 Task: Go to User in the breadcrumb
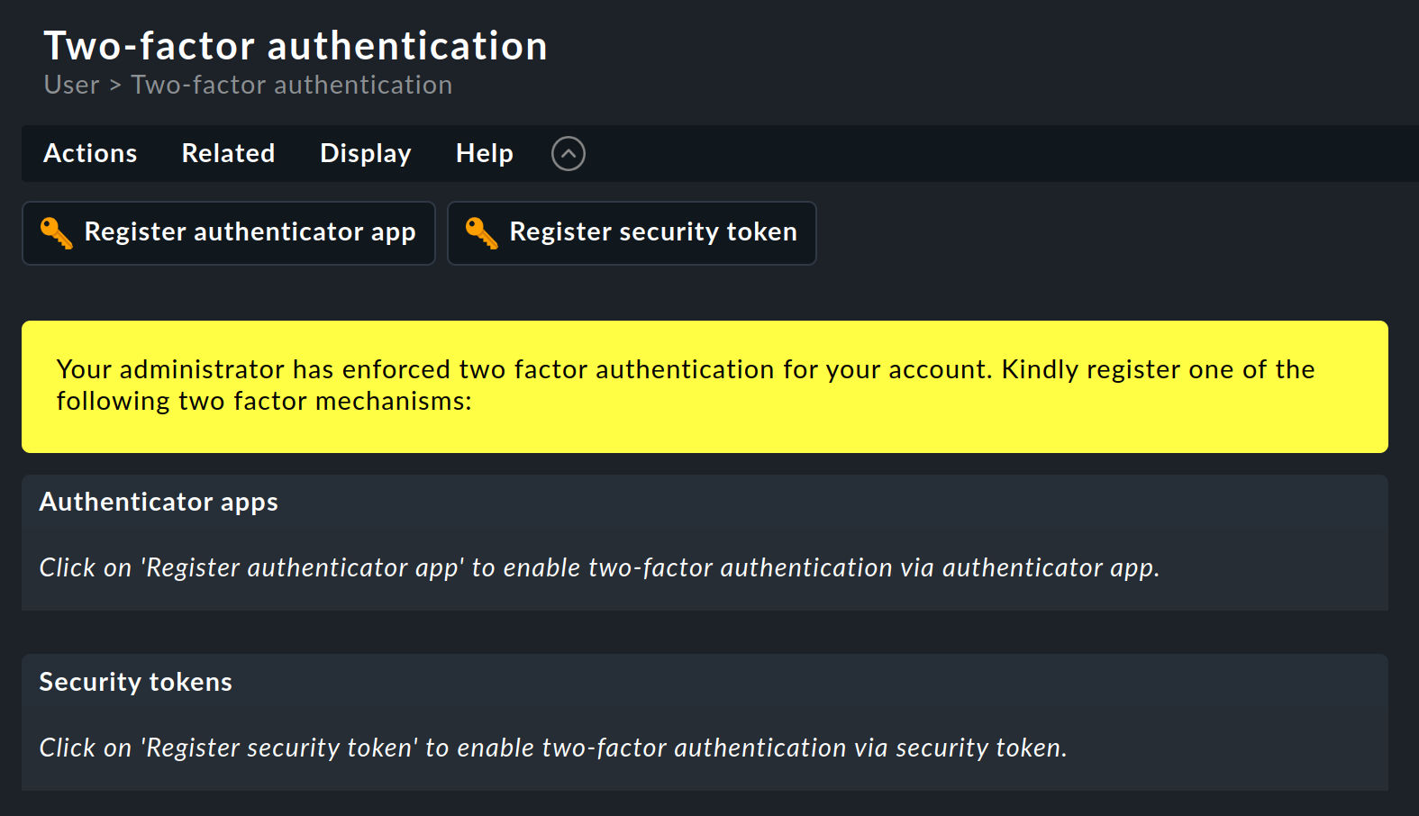71,85
